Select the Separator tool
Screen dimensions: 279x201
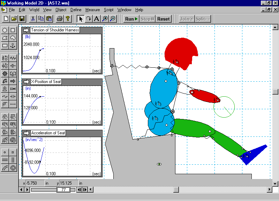tap(13, 97)
